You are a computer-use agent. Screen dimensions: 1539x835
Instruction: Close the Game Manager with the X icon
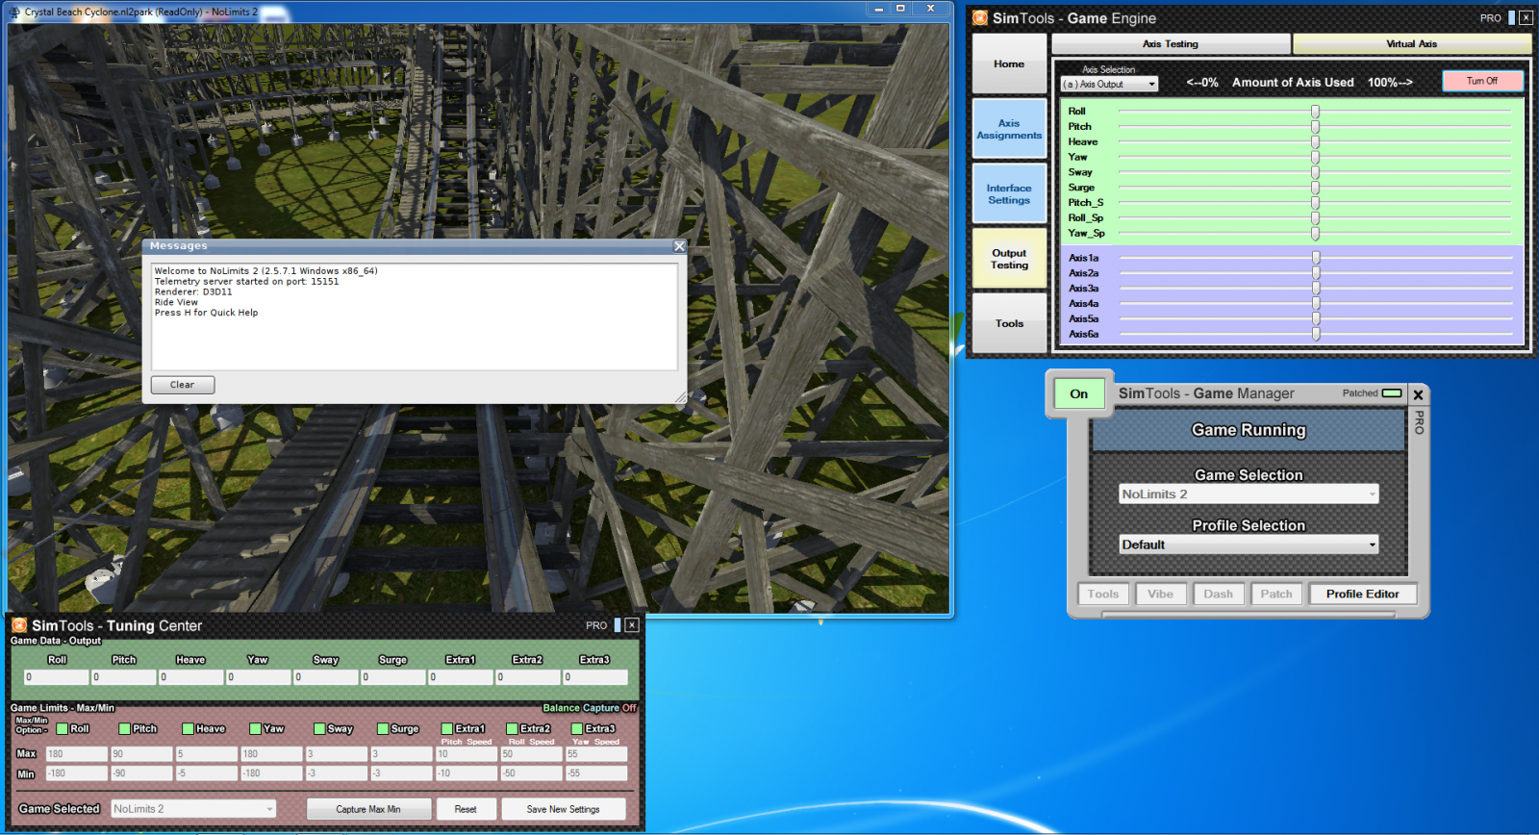click(x=1418, y=395)
